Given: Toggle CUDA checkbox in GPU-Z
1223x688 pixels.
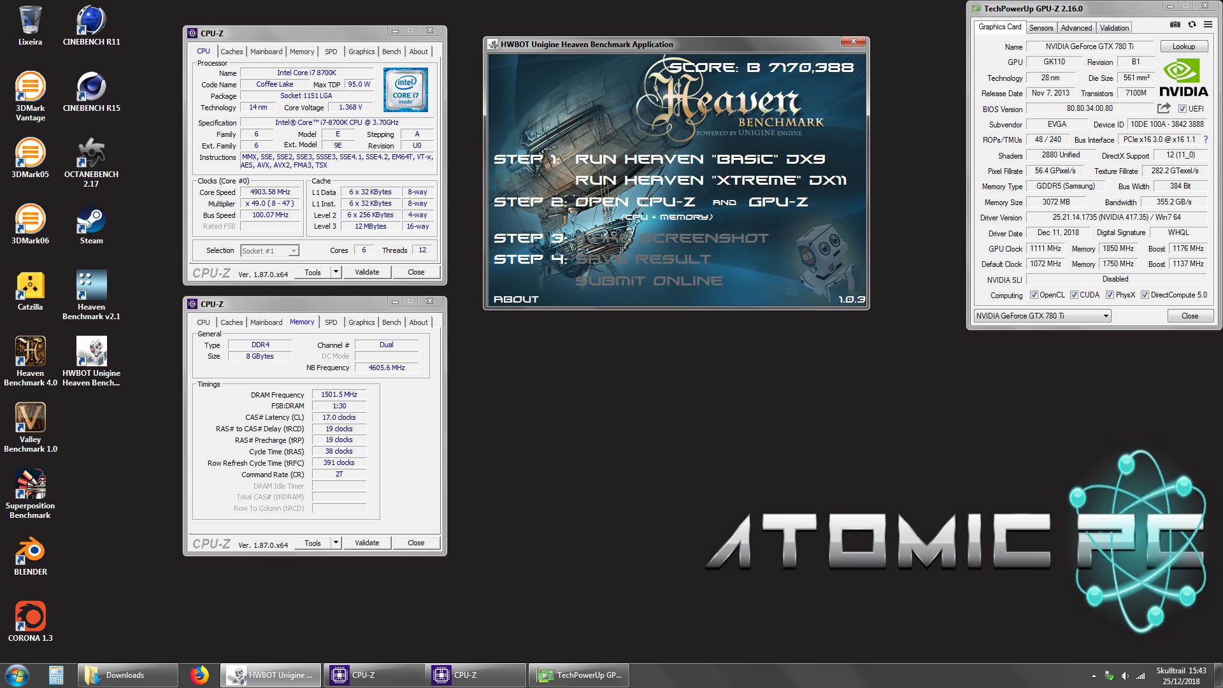Looking at the screenshot, I should pyautogui.click(x=1074, y=295).
